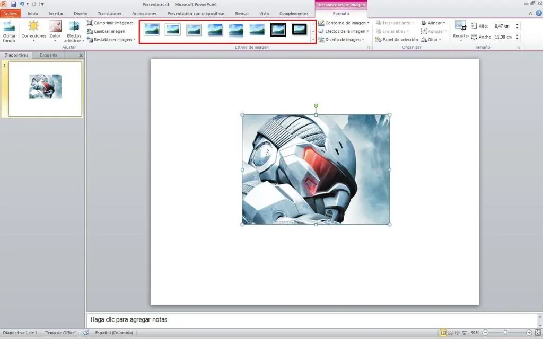Image resolution: width=543 pixels, height=339 pixels.
Task: Open Presentación con diapositivas tab
Action: point(196,13)
